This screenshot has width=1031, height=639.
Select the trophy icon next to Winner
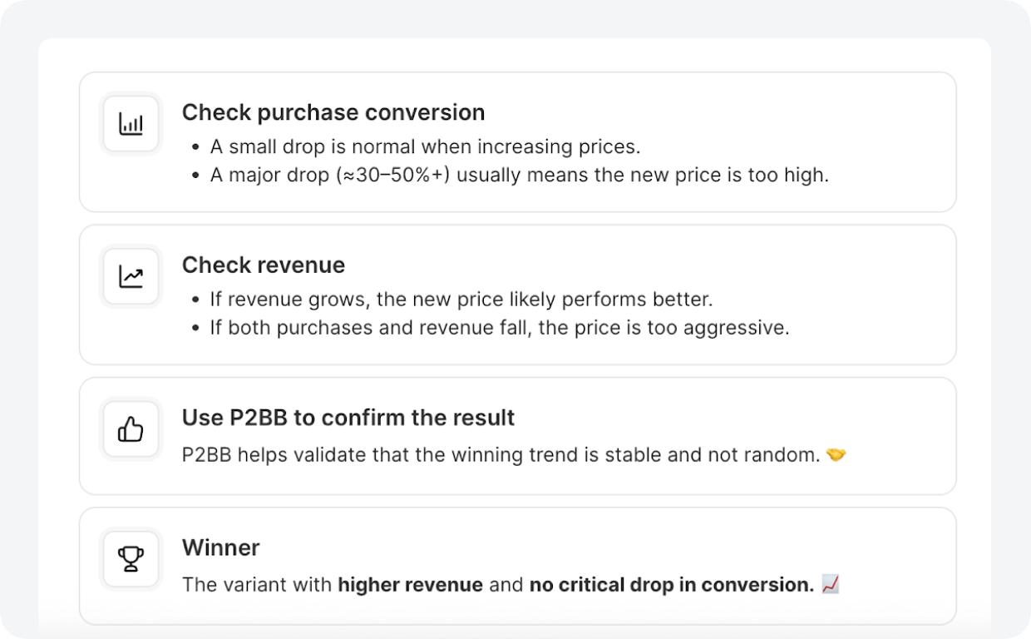coord(131,559)
